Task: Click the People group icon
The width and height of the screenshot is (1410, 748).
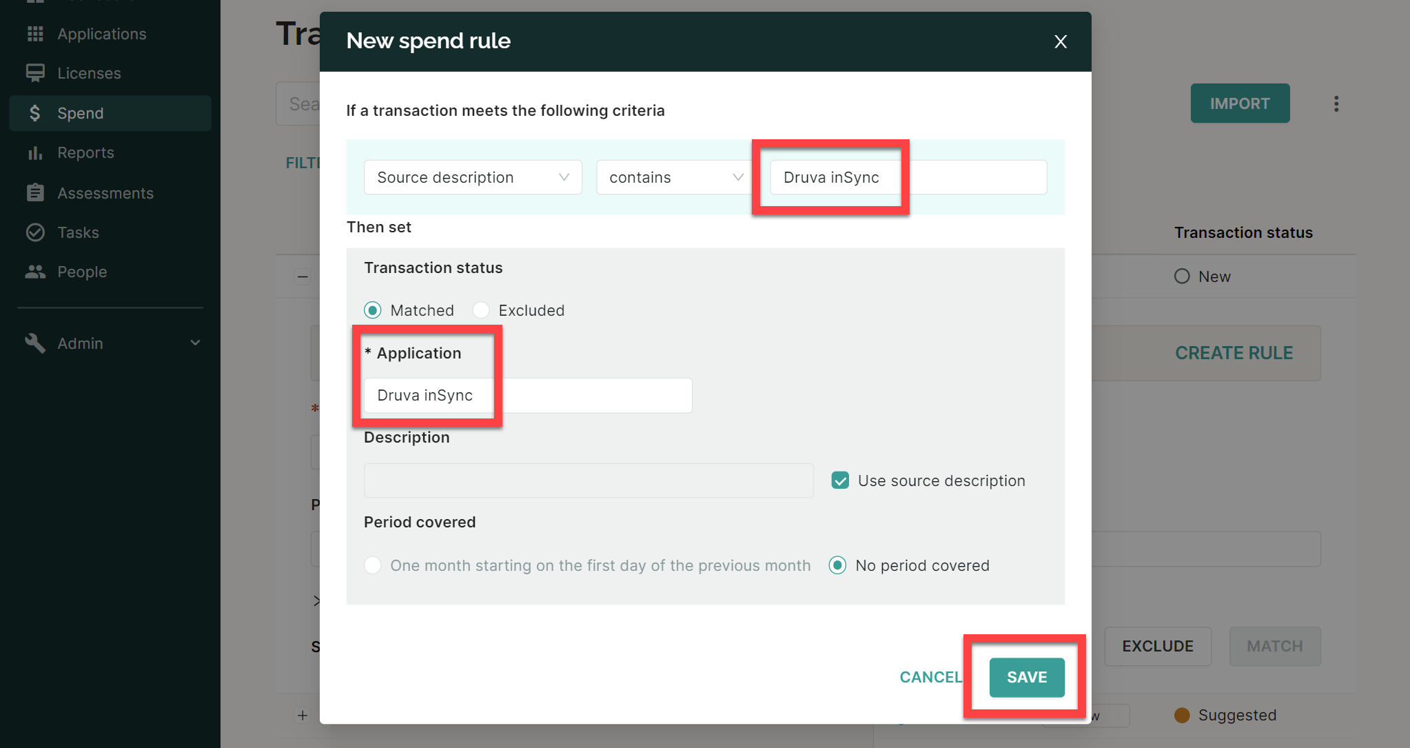Action: [35, 272]
